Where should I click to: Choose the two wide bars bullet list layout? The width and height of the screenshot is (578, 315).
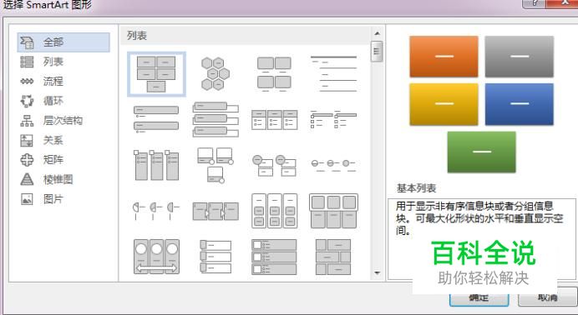coord(156,119)
